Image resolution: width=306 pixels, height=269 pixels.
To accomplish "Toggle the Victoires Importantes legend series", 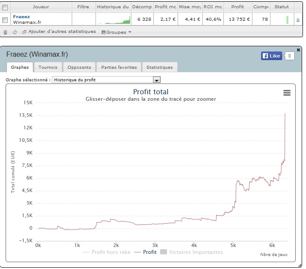I will [x=191, y=252].
